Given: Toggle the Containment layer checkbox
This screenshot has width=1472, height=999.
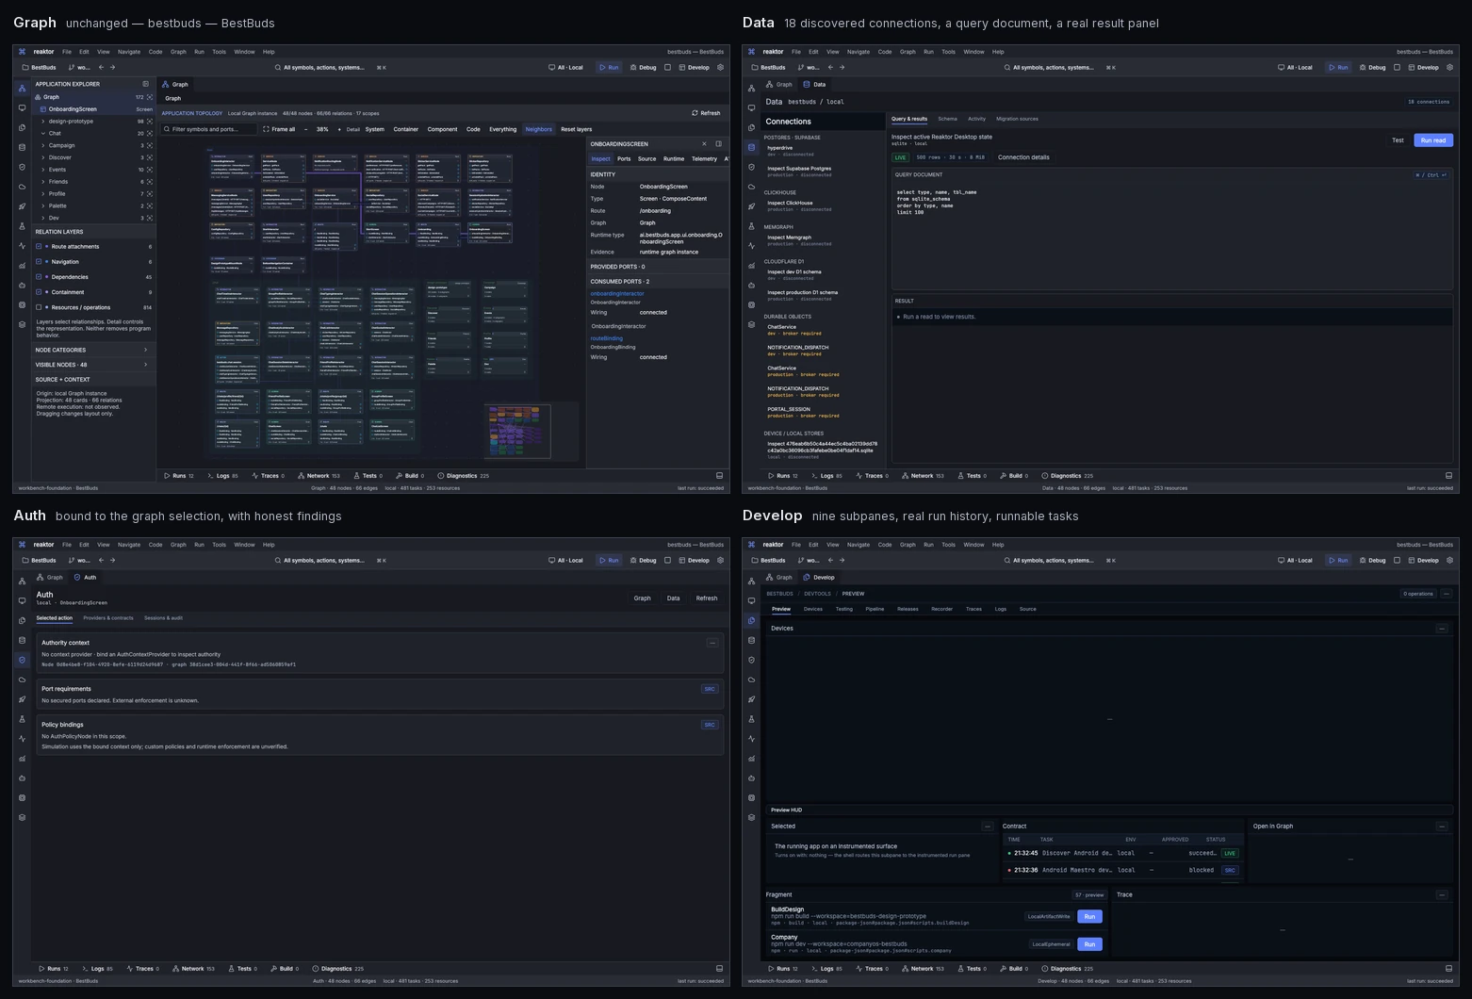Looking at the screenshot, I should point(39,292).
